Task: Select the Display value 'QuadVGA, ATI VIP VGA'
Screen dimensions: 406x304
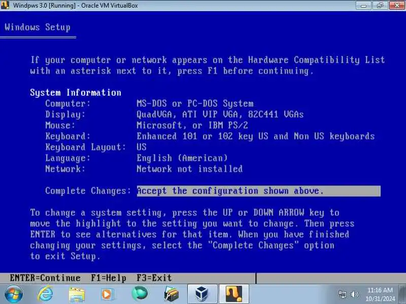Action: (220, 115)
